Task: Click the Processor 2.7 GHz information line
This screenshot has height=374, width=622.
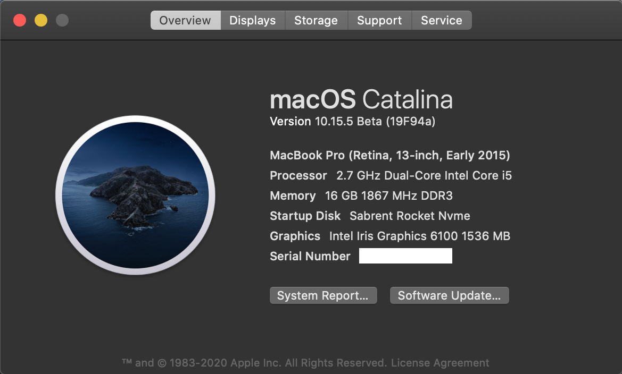Action: pos(391,176)
